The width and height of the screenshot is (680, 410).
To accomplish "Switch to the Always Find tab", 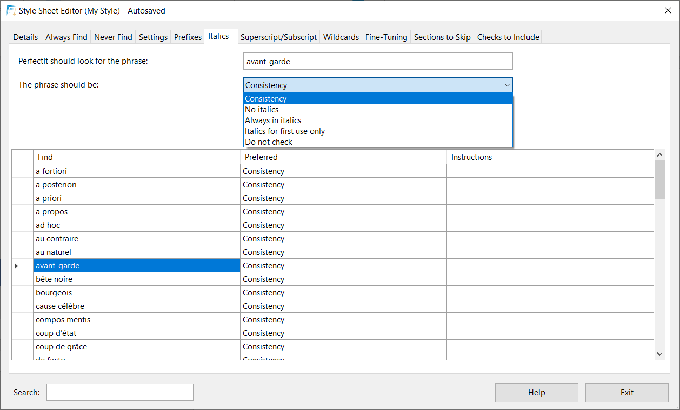I will click(x=66, y=37).
